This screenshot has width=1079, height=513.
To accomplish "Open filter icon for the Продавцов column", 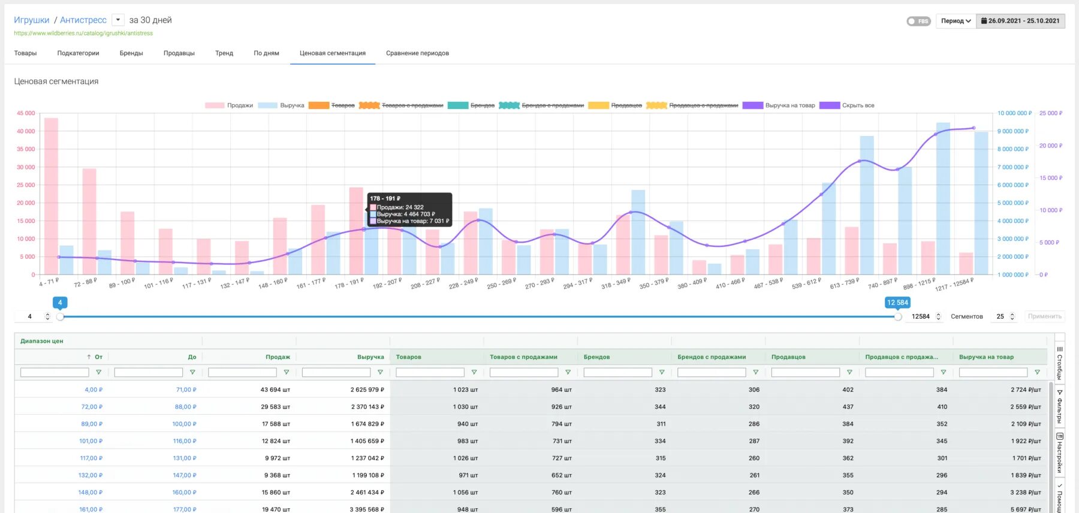I will click(849, 372).
